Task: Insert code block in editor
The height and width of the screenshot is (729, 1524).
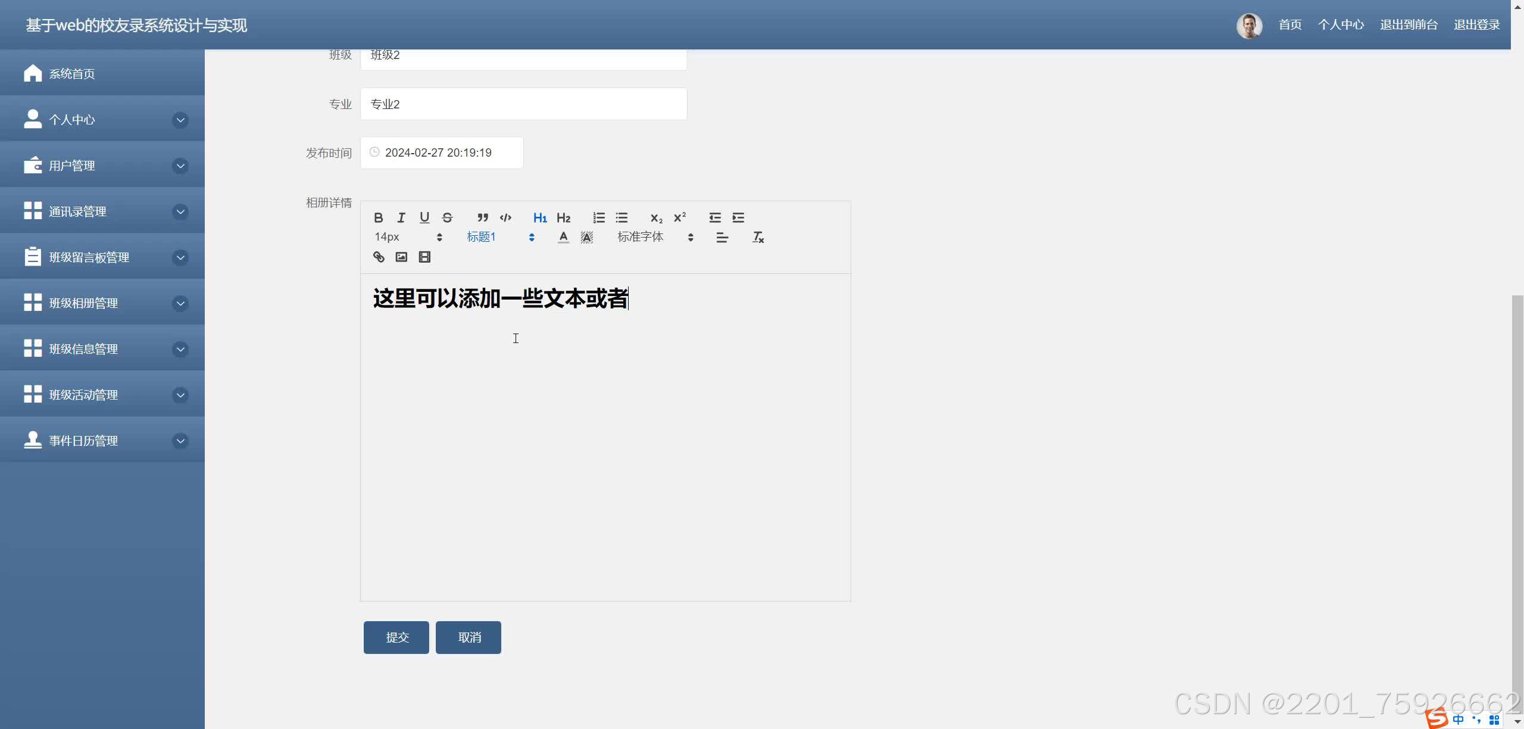Action: click(505, 217)
